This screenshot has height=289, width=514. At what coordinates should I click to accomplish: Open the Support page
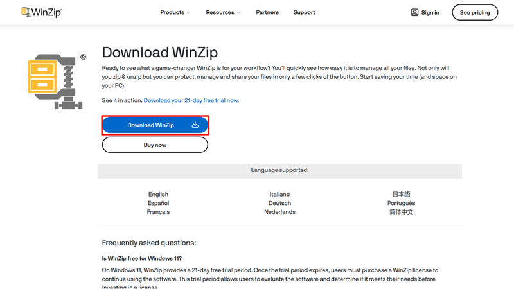(304, 12)
